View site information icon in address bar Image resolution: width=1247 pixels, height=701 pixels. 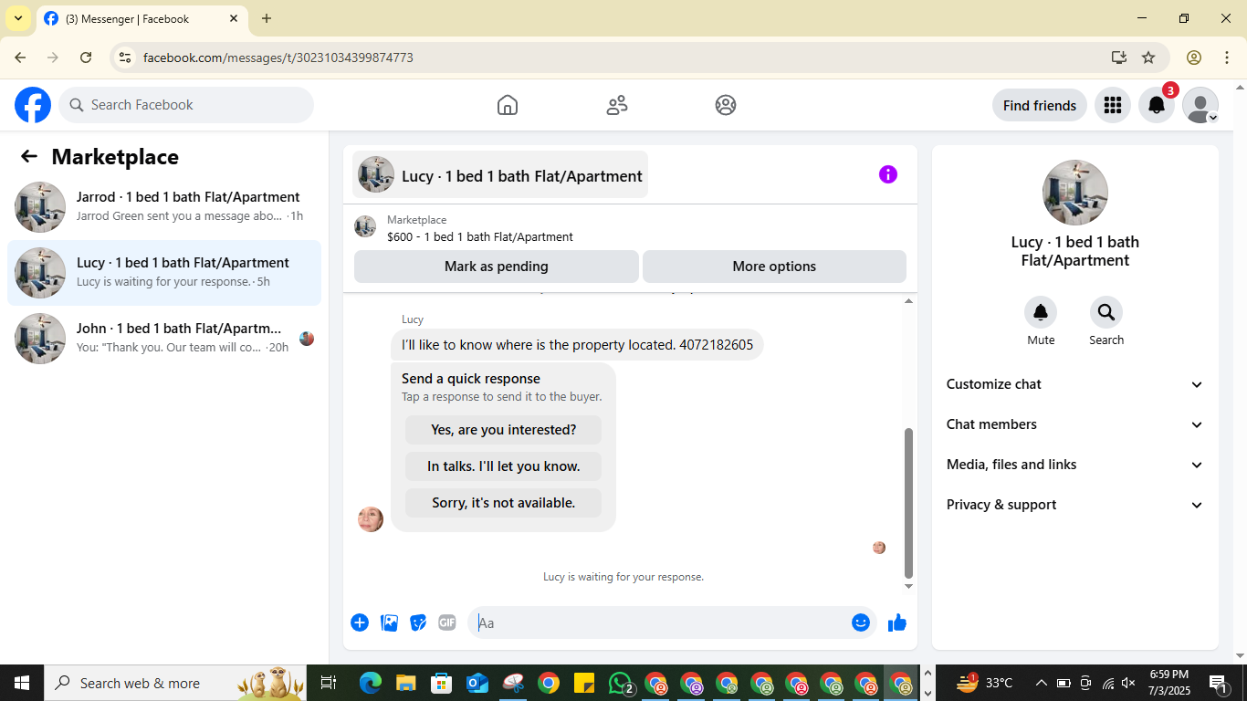[x=126, y=58]
